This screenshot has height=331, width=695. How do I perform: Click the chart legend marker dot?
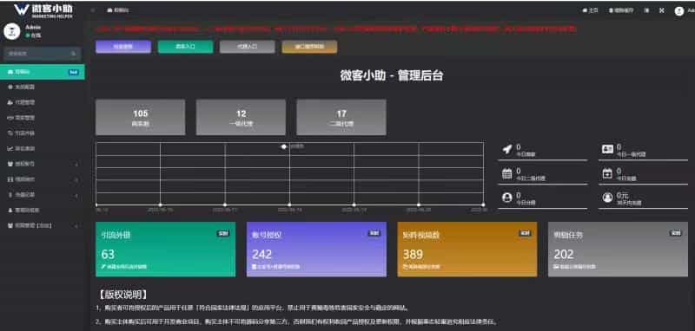click(x=284, y=146)
